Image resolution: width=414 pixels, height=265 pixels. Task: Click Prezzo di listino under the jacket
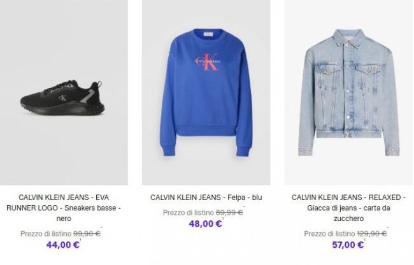[329, 234]
